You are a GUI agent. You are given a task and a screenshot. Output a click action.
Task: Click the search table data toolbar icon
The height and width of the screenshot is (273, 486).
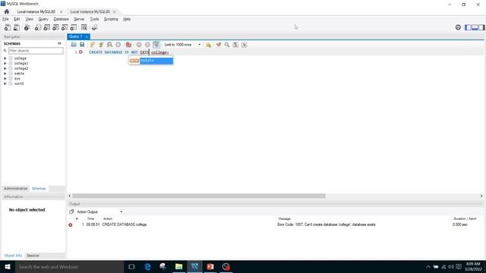click(x=84, y=27)
